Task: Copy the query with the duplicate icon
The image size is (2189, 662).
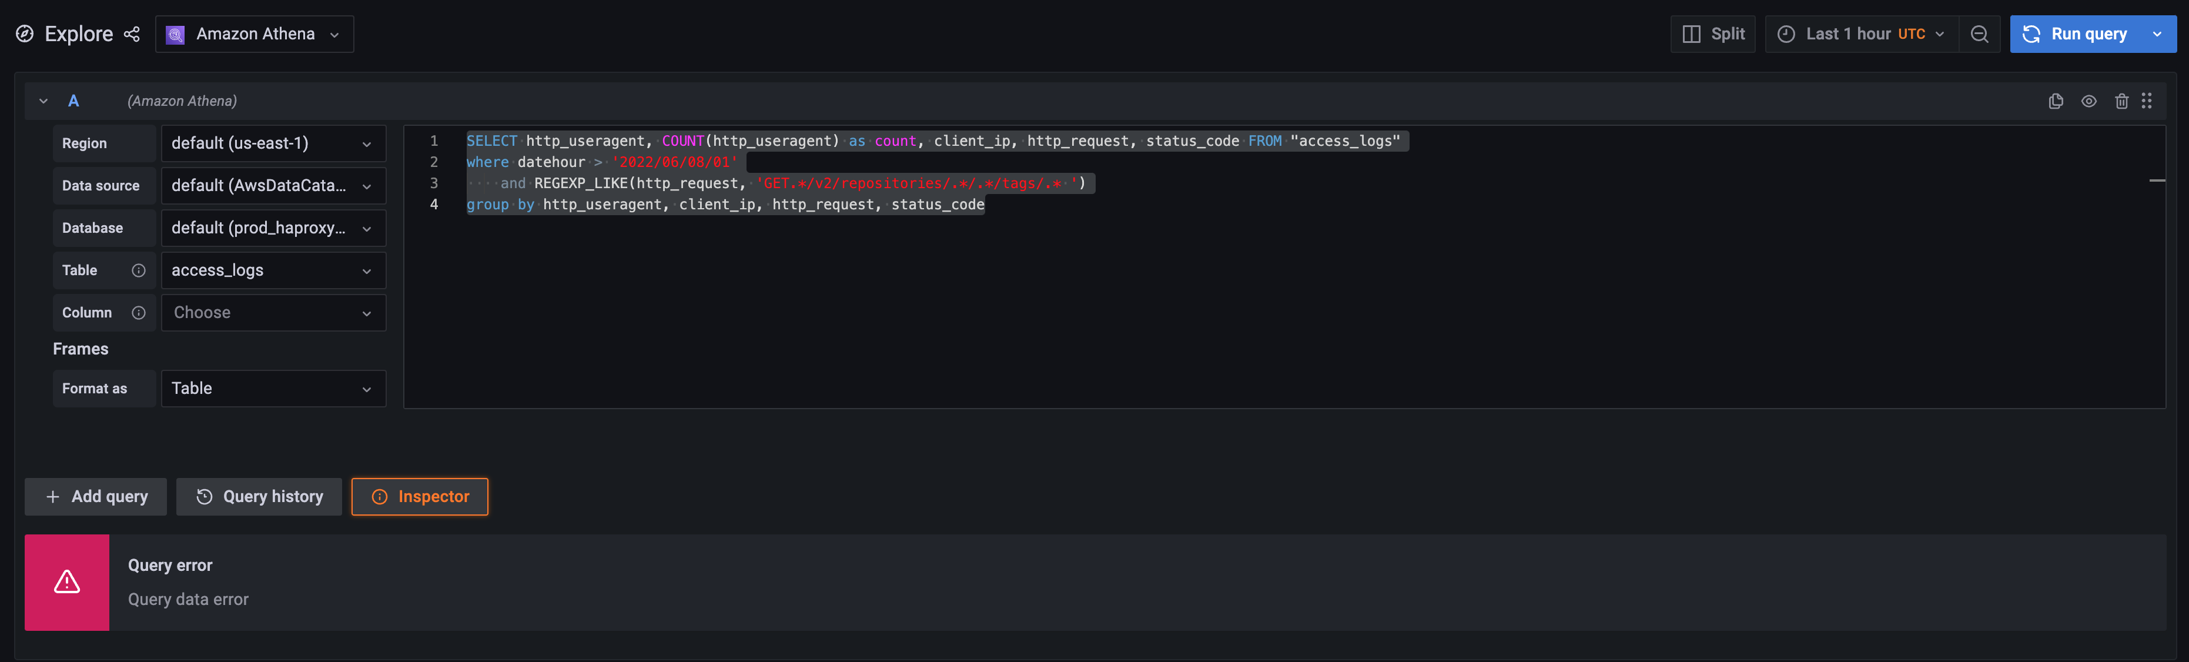Action: click(2056, 101)
